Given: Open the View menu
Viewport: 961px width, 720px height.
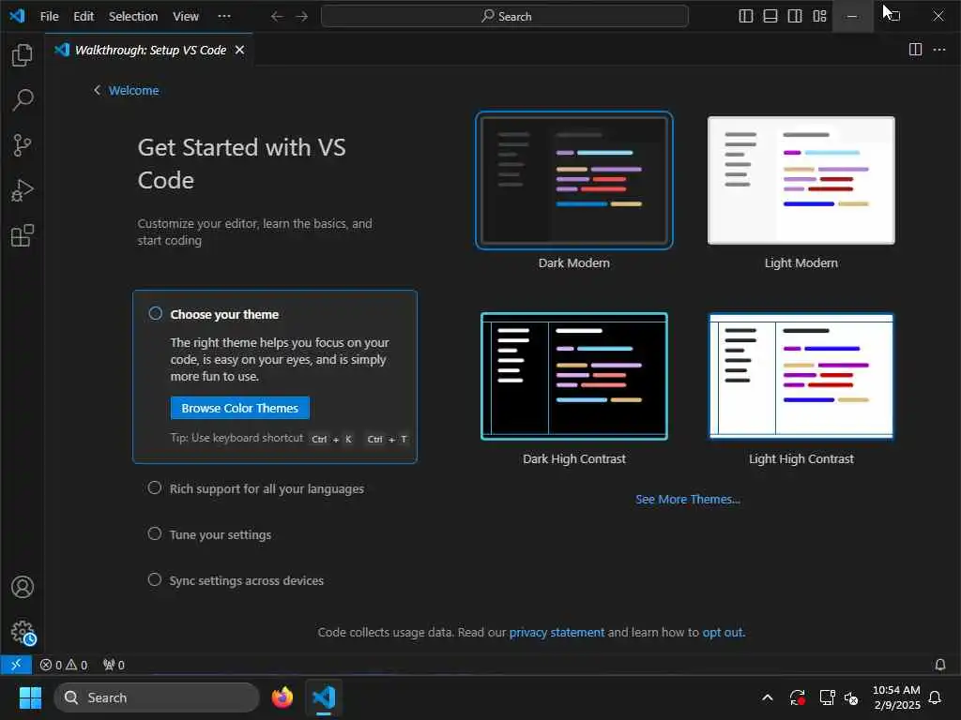Looking at the screenshot, I should [x=186, y=17].
